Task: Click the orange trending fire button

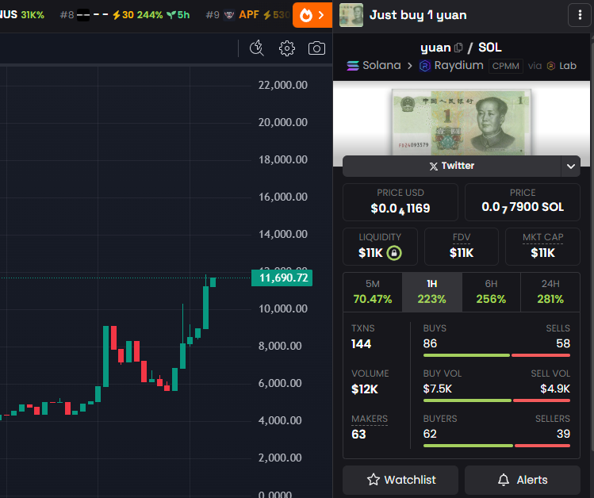Action: coord(312,14)
